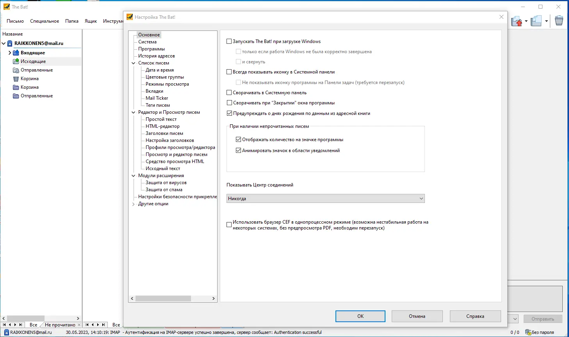Open the Специальное menu
Image resolution: width=569 pixels, height=337 pixels.
pyautogui.click(x=45, y=21)
